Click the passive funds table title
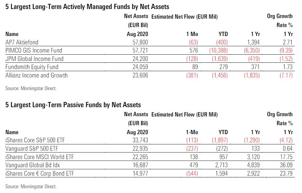Viewport: 302px width, 193px height. [x=73, y=105]
